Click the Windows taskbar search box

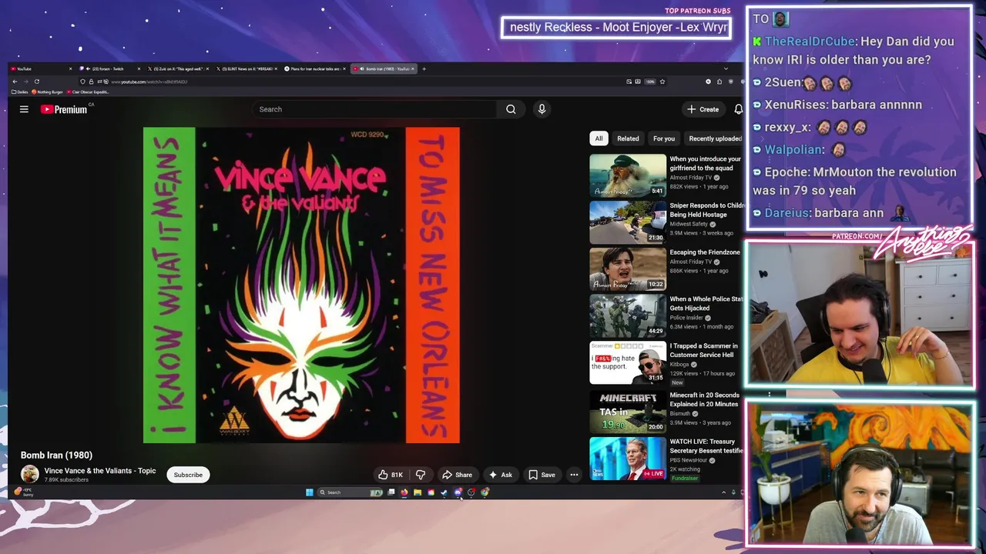pyautogui.click(x=350, y=492)
